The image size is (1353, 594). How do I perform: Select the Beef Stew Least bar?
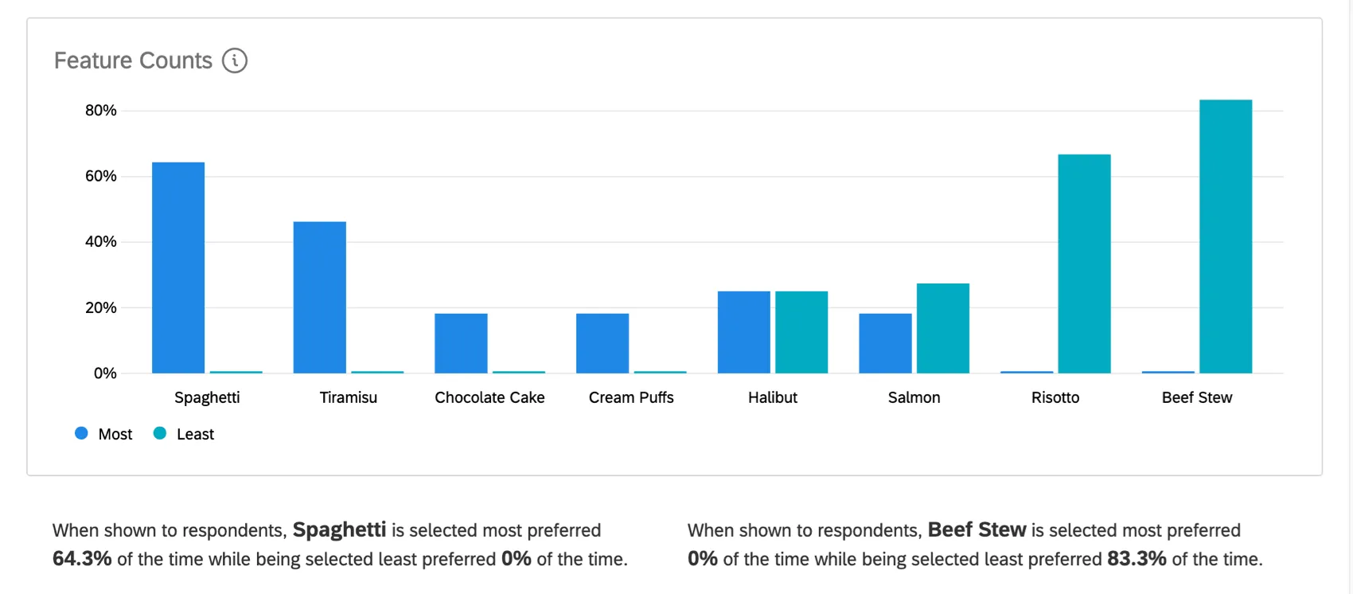pos(1226,236)
